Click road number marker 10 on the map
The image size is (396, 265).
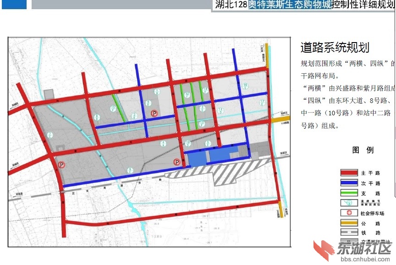click(x=187, y=143)
